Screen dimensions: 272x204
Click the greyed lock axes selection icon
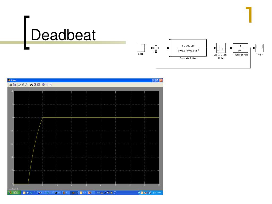coord(47,85)
